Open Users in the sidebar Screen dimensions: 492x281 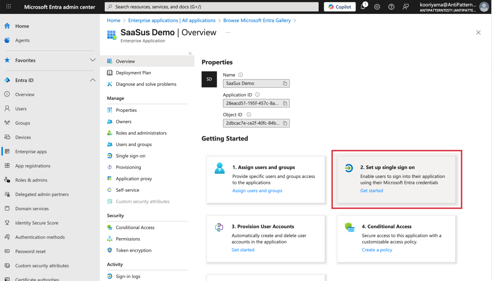(21, 109)
